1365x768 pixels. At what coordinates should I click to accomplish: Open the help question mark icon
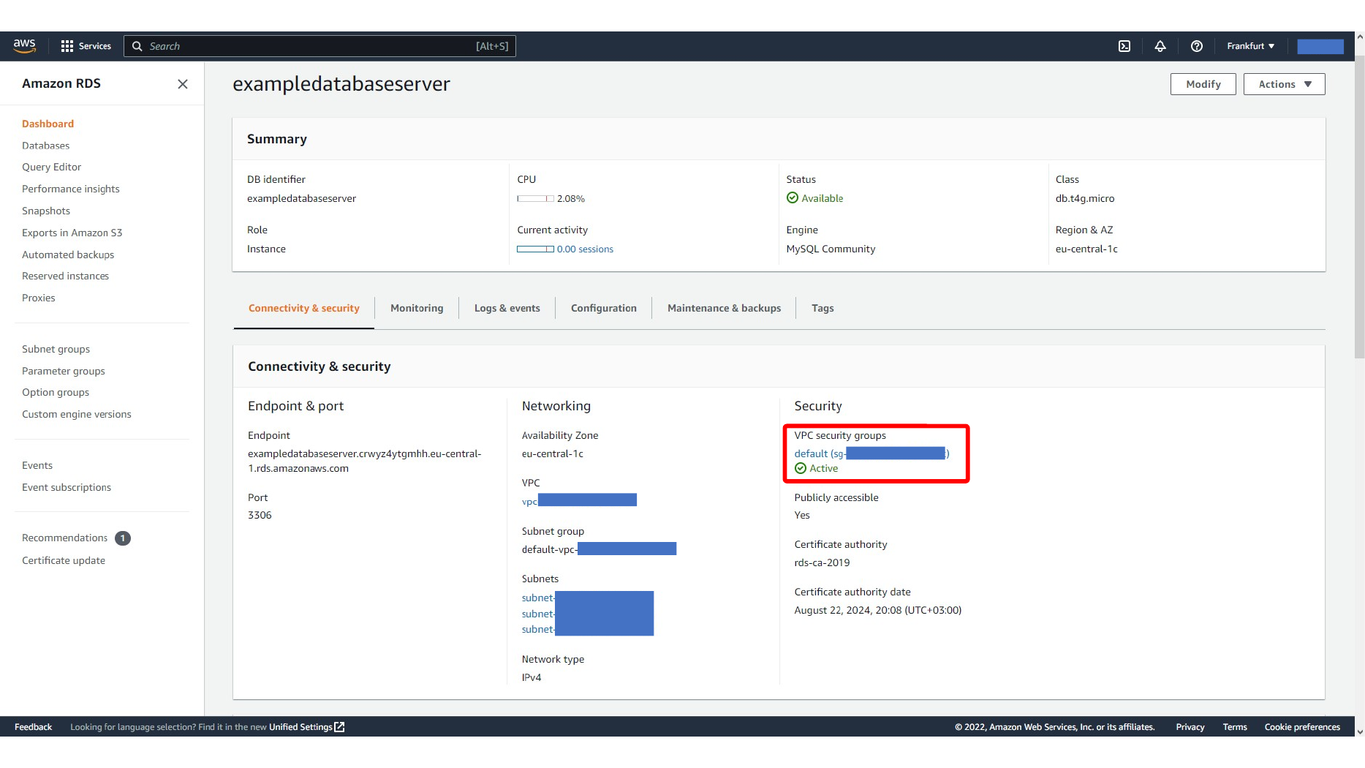tap(1197, 46)
